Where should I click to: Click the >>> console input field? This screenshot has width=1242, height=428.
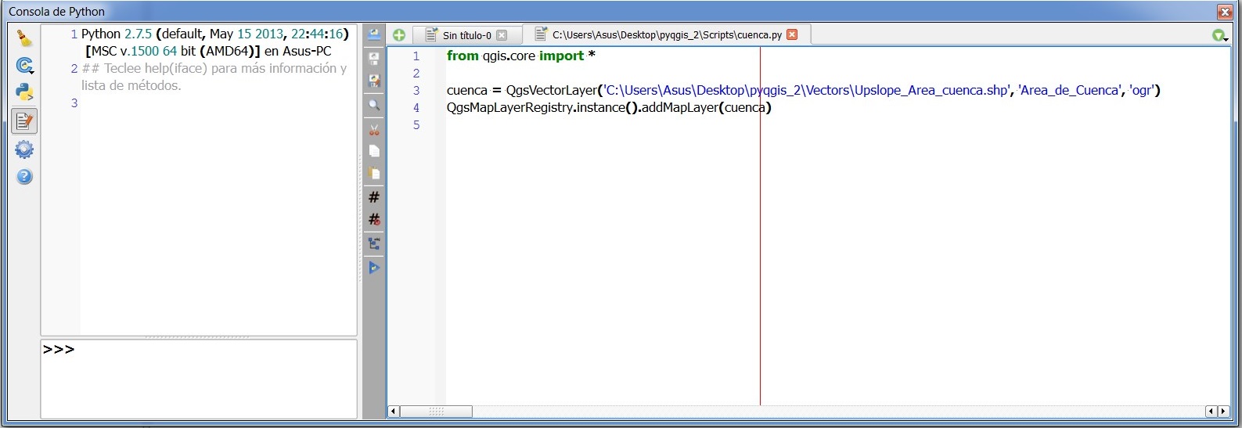pyautogui.click(x=199, y=379)
